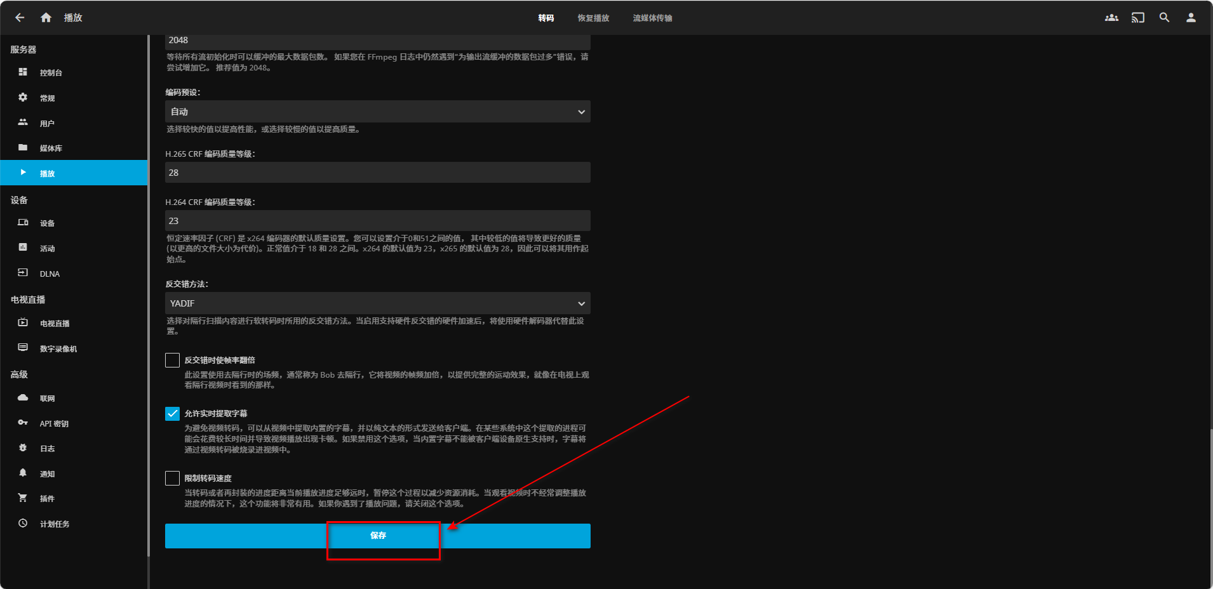Open the user profile icon

click(1191, 18)
